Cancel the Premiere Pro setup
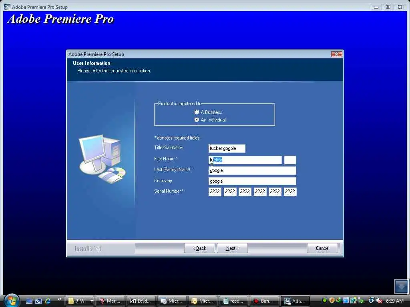 tap(322, 248)
